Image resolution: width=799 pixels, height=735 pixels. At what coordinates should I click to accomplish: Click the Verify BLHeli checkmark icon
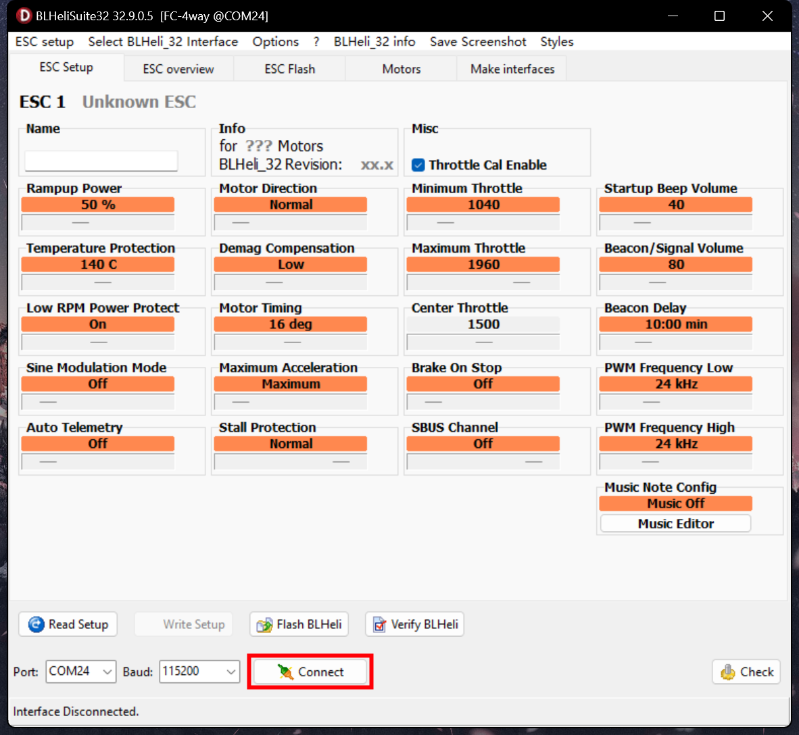coord(380,624)
